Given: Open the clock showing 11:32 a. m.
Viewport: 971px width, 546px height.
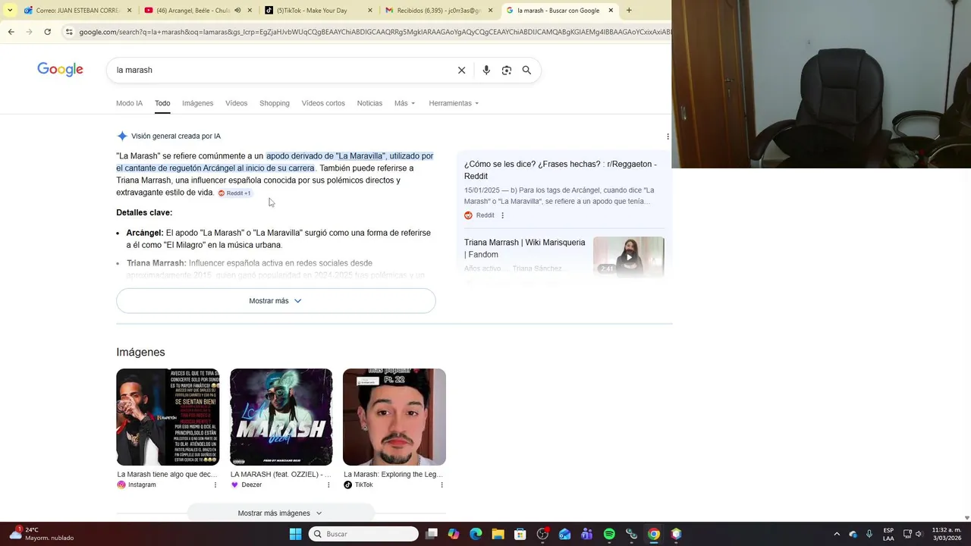Looking at the screenshot, I should pos(947,534).
